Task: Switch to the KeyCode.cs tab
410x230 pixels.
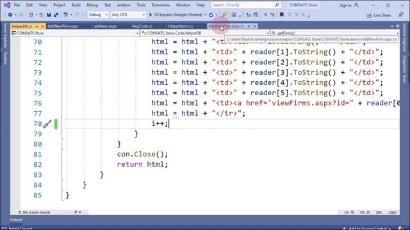Action: (x=142, y=26)
